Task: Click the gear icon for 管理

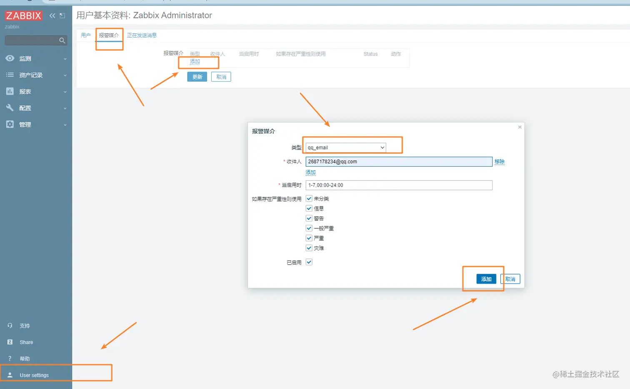Action: (10, 124)
